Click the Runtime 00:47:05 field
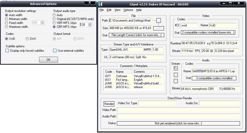This screenshot has width=247, height=133. [x=193, y=43]
